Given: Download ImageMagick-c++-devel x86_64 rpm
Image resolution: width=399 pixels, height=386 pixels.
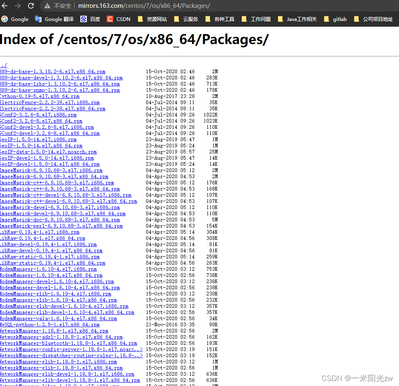Looking at the screenshot, I should [68, 201].
